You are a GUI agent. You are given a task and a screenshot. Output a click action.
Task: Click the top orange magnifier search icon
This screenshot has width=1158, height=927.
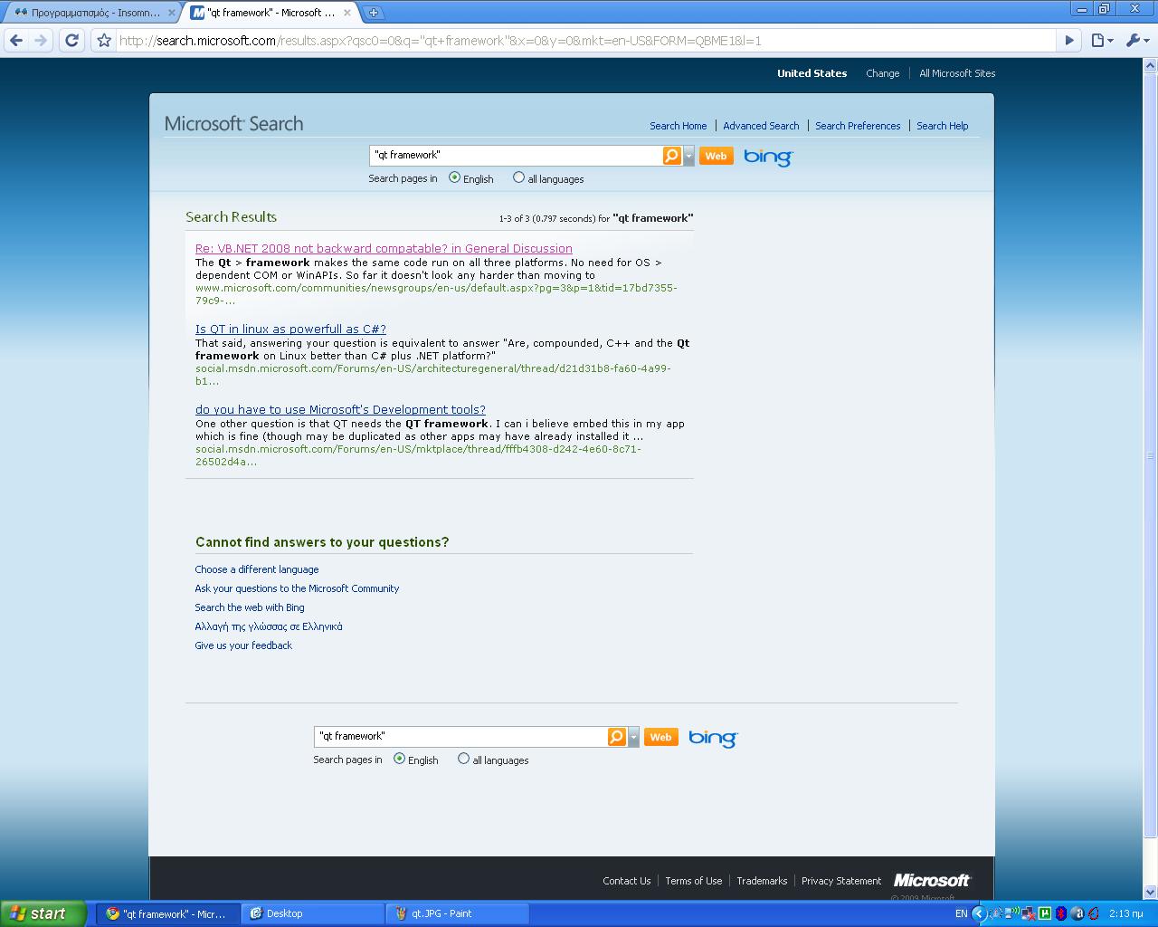[671, 156]
